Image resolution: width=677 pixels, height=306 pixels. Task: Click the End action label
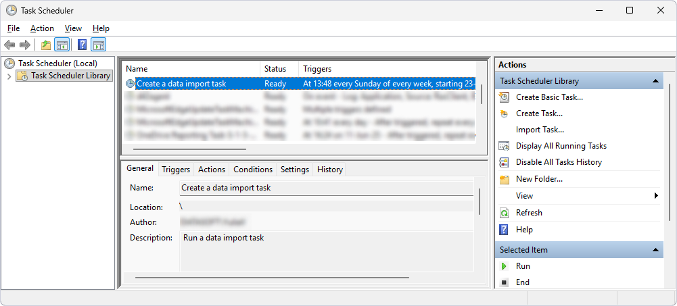click(522, 283)
